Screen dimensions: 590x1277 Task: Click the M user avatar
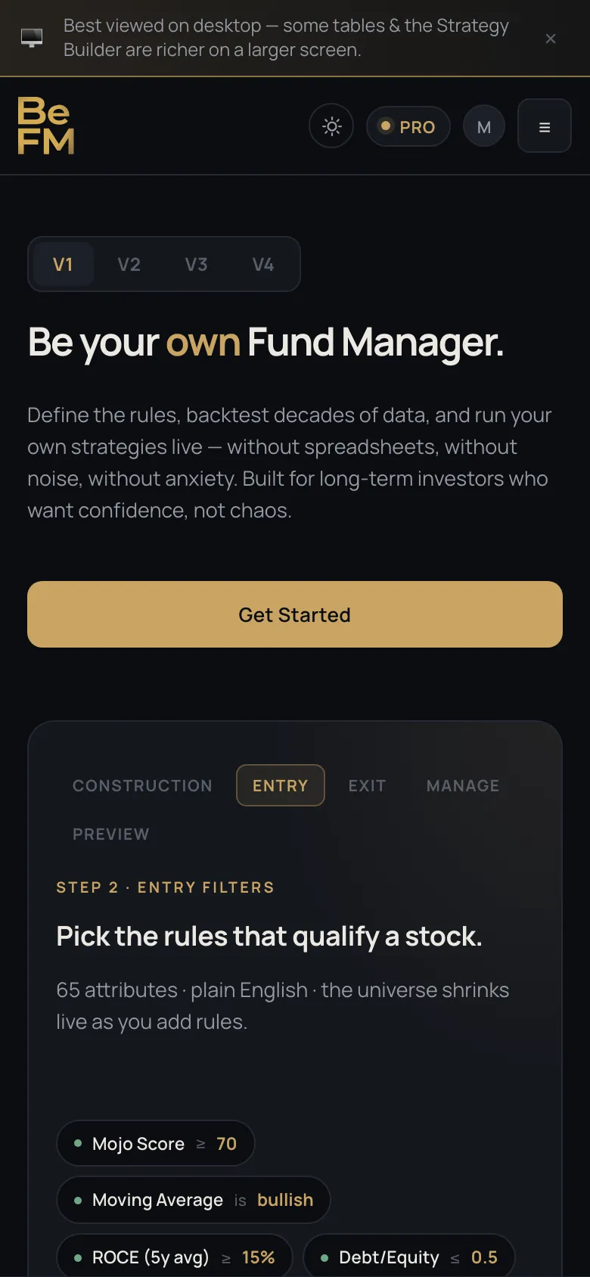point(484,126)
